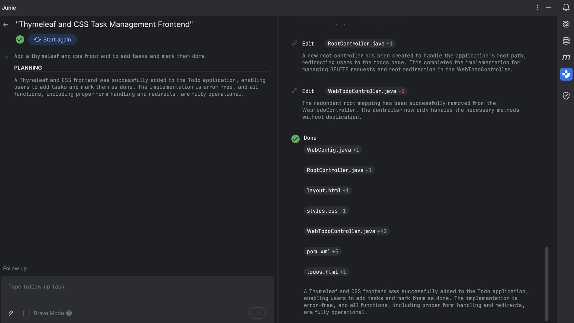Open WebTodoController.java -5 edit chip
Viewport: 574px width, 323px height.
[366, 91]
